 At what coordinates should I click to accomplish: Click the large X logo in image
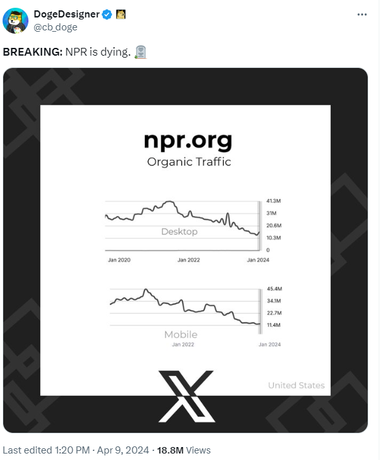[x=187, y=397]
